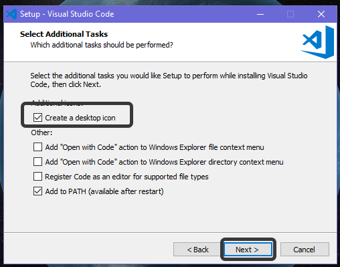Uncheck the Create a desktop icon checkbox
Viewport: 340px width, 267px height.
pyautogui.click(x=37, y=118)
